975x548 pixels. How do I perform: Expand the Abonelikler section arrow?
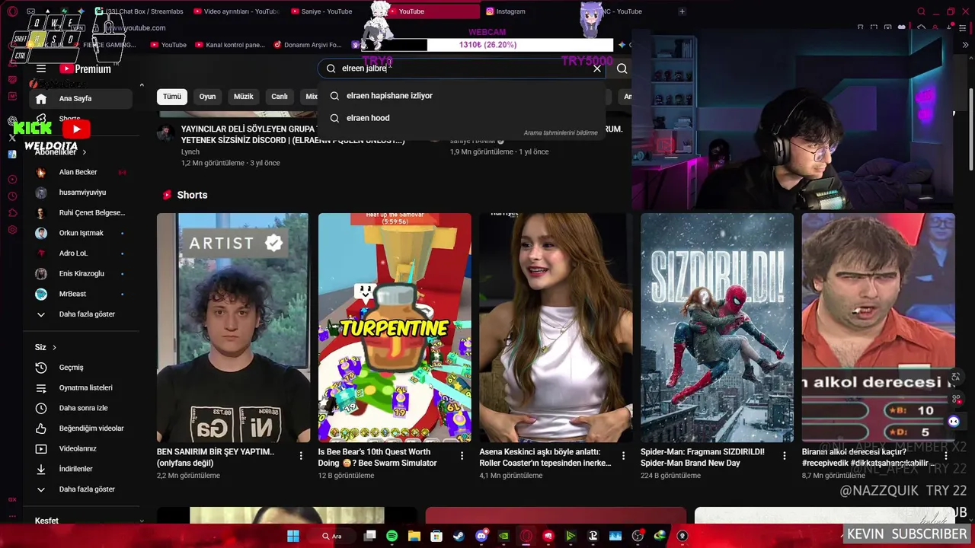coord(84,152)
